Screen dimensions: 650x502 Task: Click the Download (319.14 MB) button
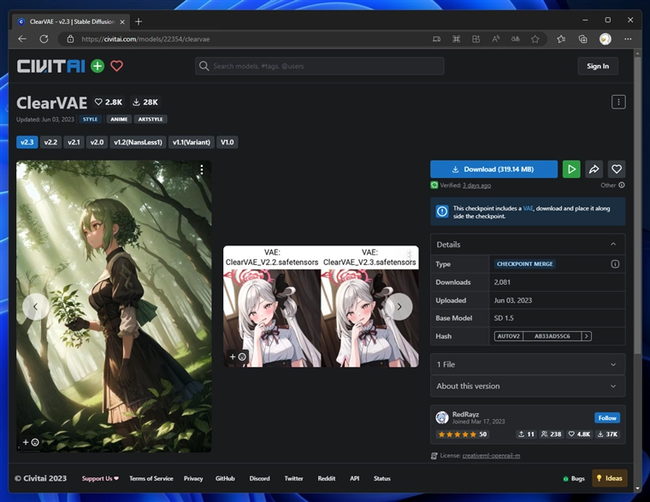[493, 169]
